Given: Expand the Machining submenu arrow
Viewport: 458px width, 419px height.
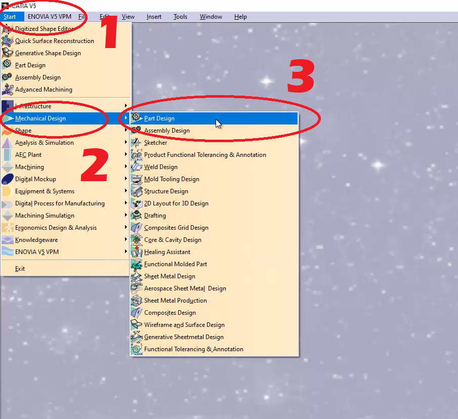Looking at the screenshot, I should click(126, 167).
